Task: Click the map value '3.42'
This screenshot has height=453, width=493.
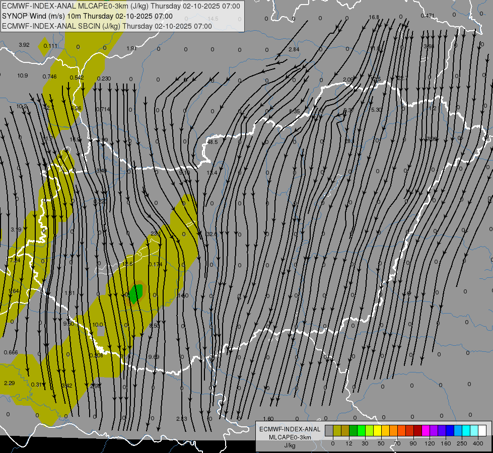Action: [67, 386]
